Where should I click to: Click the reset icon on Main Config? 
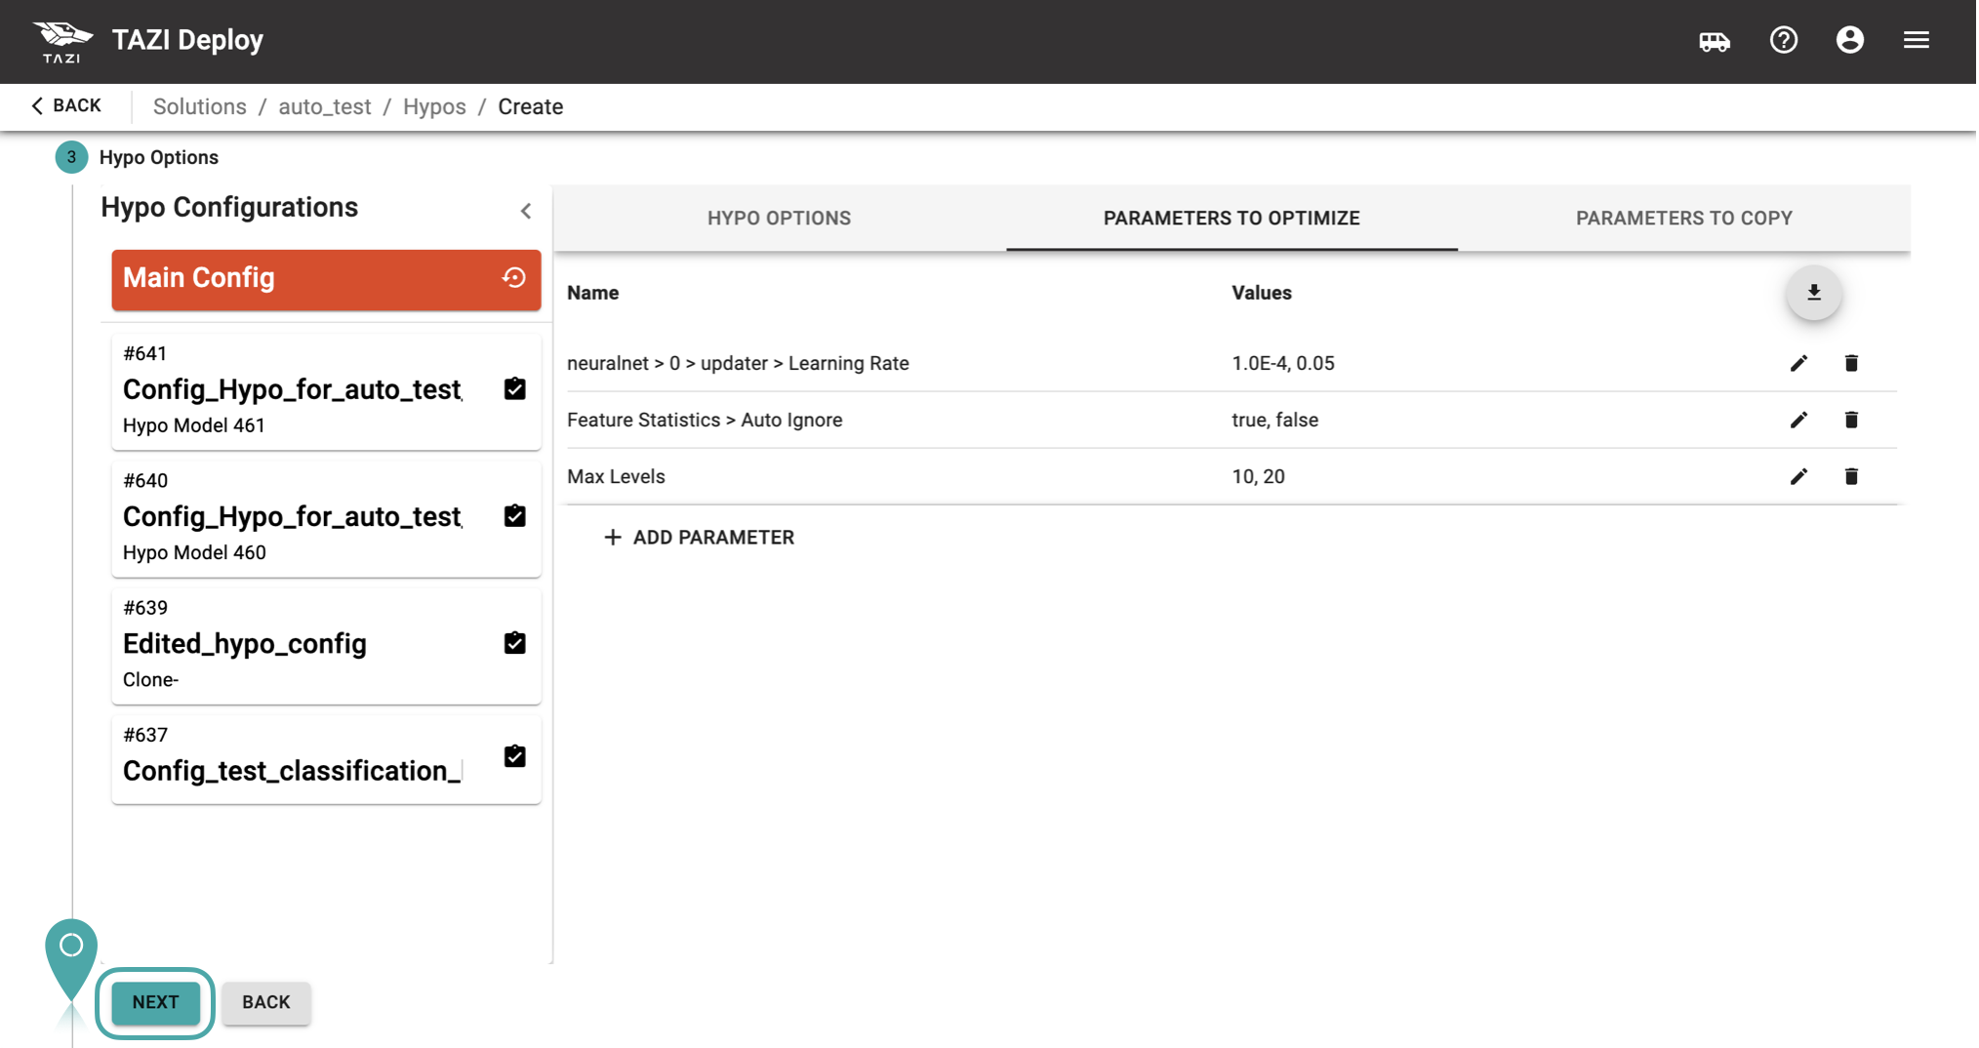pos(514,278)
